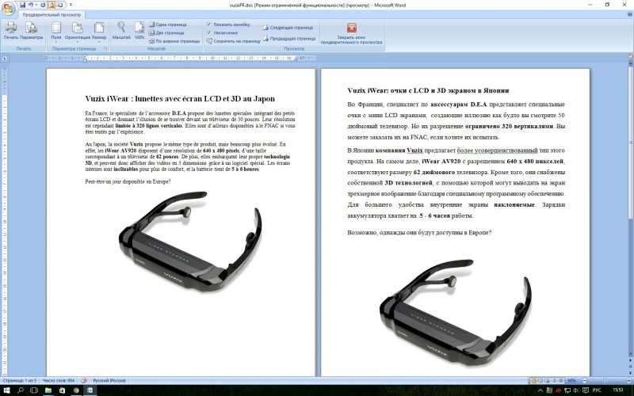
Task: Open the Размер page size dropdown
Action: pyautogui.click(x=99, y=31)
